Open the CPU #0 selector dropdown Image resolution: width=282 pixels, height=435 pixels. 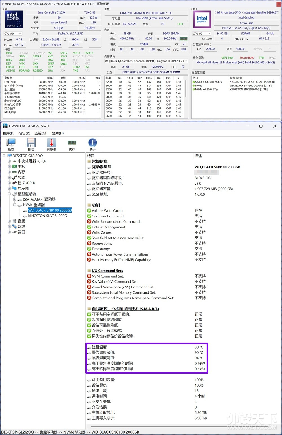pos(13,34)
